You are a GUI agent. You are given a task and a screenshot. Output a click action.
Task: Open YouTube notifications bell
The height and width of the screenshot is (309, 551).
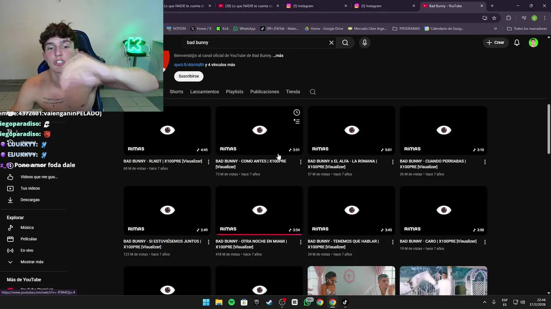[x=517, y=42]
